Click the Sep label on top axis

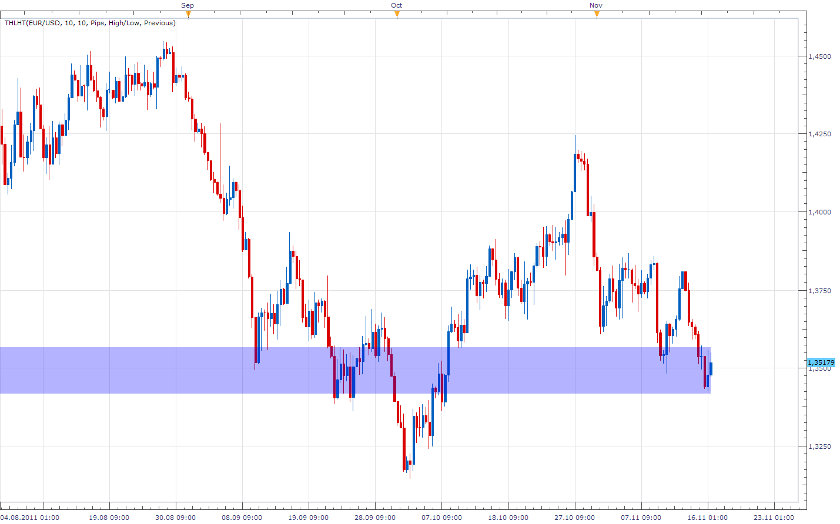188,5
